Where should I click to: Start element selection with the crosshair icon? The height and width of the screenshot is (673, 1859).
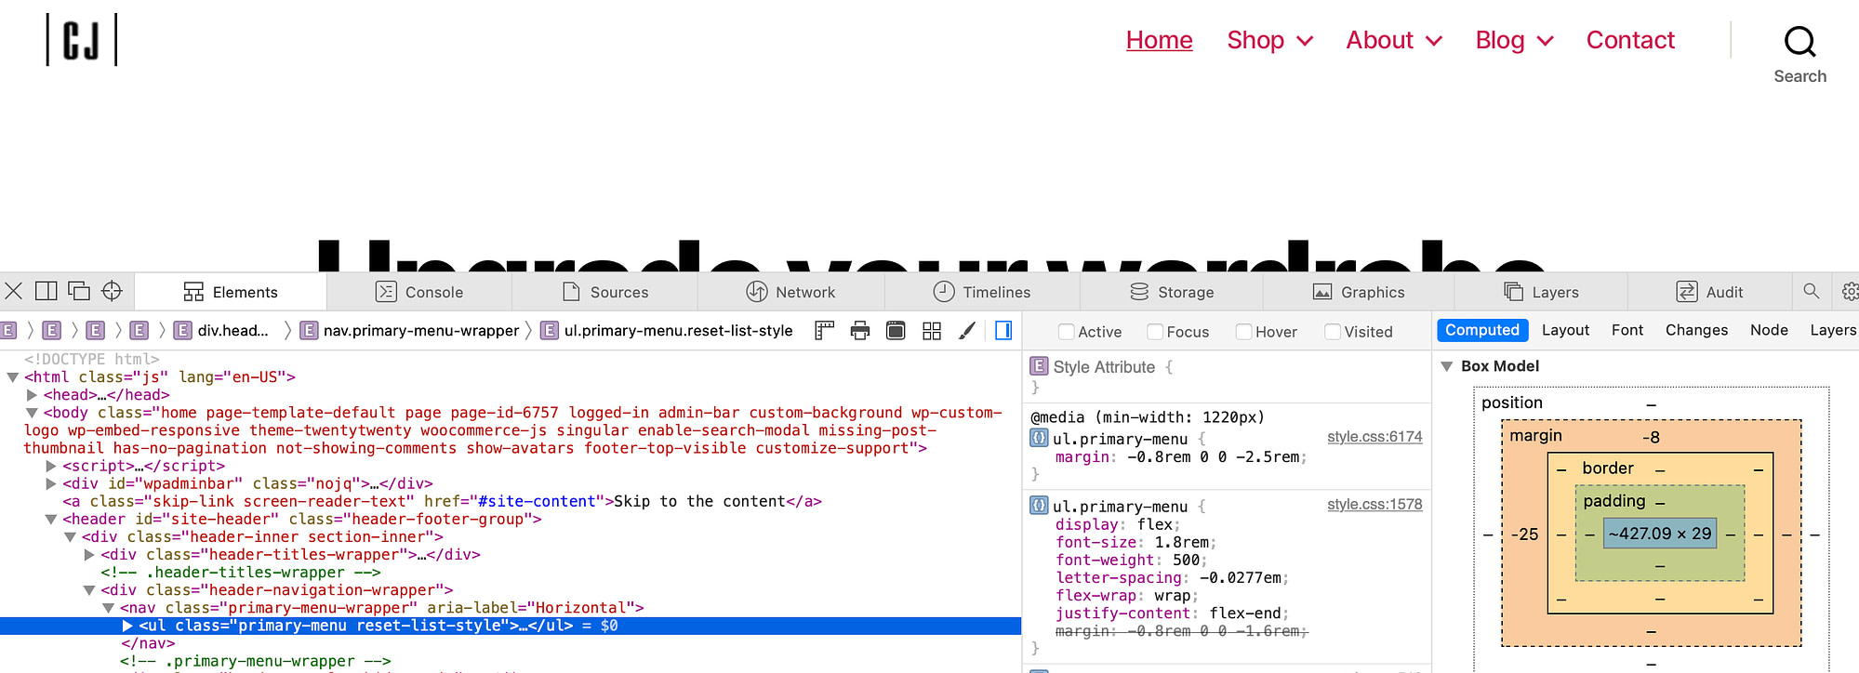(x=112, y=291)
